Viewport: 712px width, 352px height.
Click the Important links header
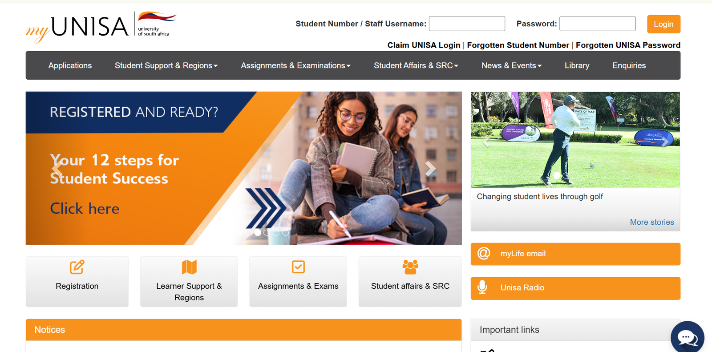click(575, 330)
